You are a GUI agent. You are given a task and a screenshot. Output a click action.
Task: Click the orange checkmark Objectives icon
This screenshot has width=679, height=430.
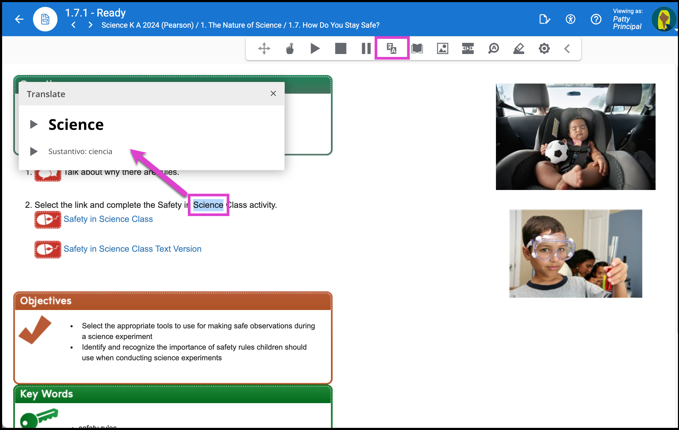click(x=35, y=330)
